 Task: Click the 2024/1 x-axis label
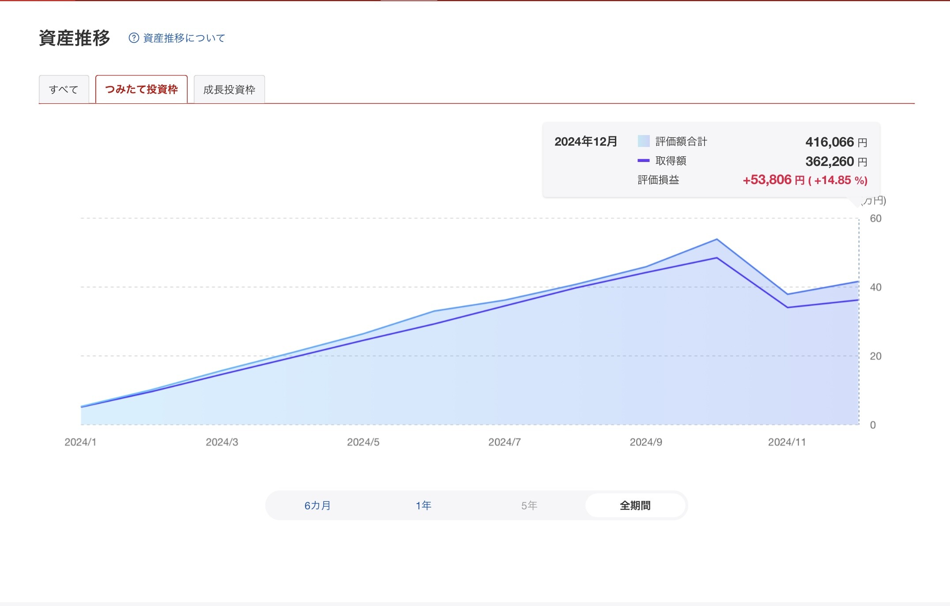coord(80,442)
